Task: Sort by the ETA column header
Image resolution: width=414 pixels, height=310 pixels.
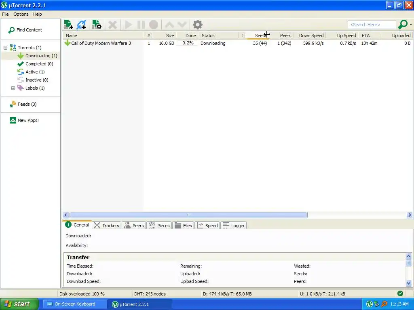Action: (x=370, y=36)
